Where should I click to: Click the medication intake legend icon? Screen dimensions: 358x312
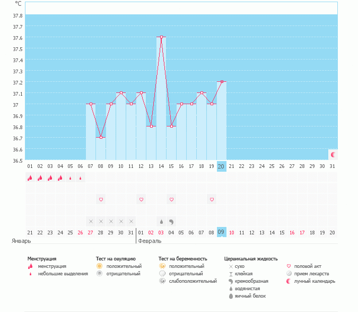289,273
